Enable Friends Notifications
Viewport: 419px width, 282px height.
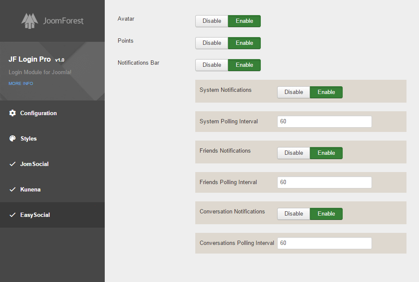[x=326, y=153]
